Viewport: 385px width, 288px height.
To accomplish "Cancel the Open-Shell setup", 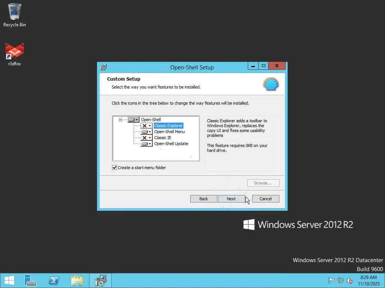I will click(x=266, y=199).
